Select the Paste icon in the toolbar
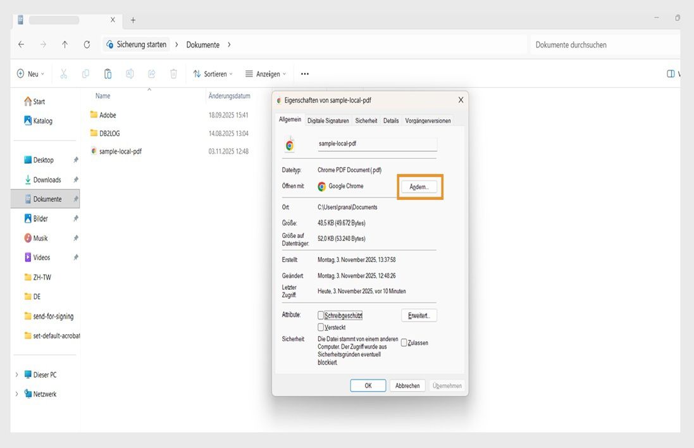This screenshot has height=448, width=694. [x=108, y=73]
